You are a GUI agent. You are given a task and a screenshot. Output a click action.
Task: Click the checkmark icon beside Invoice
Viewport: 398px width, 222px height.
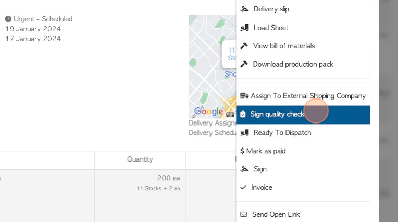(243, 187)
